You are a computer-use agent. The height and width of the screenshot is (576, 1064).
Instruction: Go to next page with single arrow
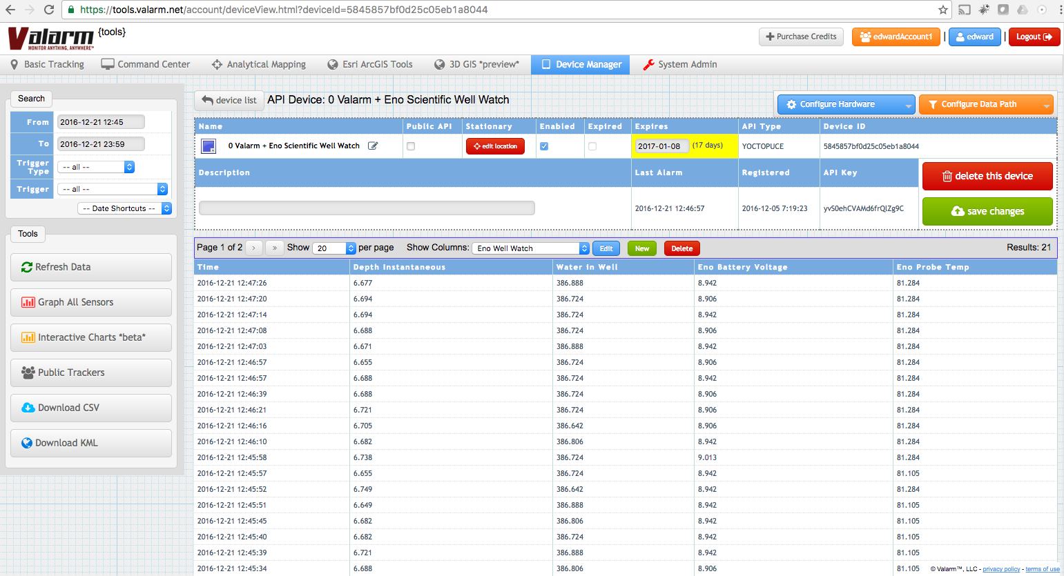(x=254, y=248)
